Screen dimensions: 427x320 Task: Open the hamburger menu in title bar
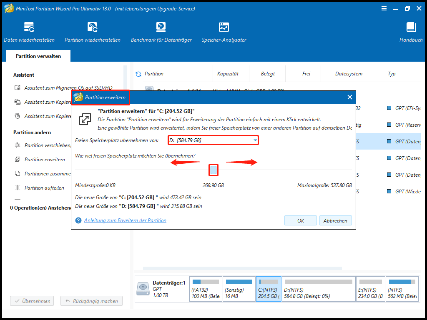[384, 8]
